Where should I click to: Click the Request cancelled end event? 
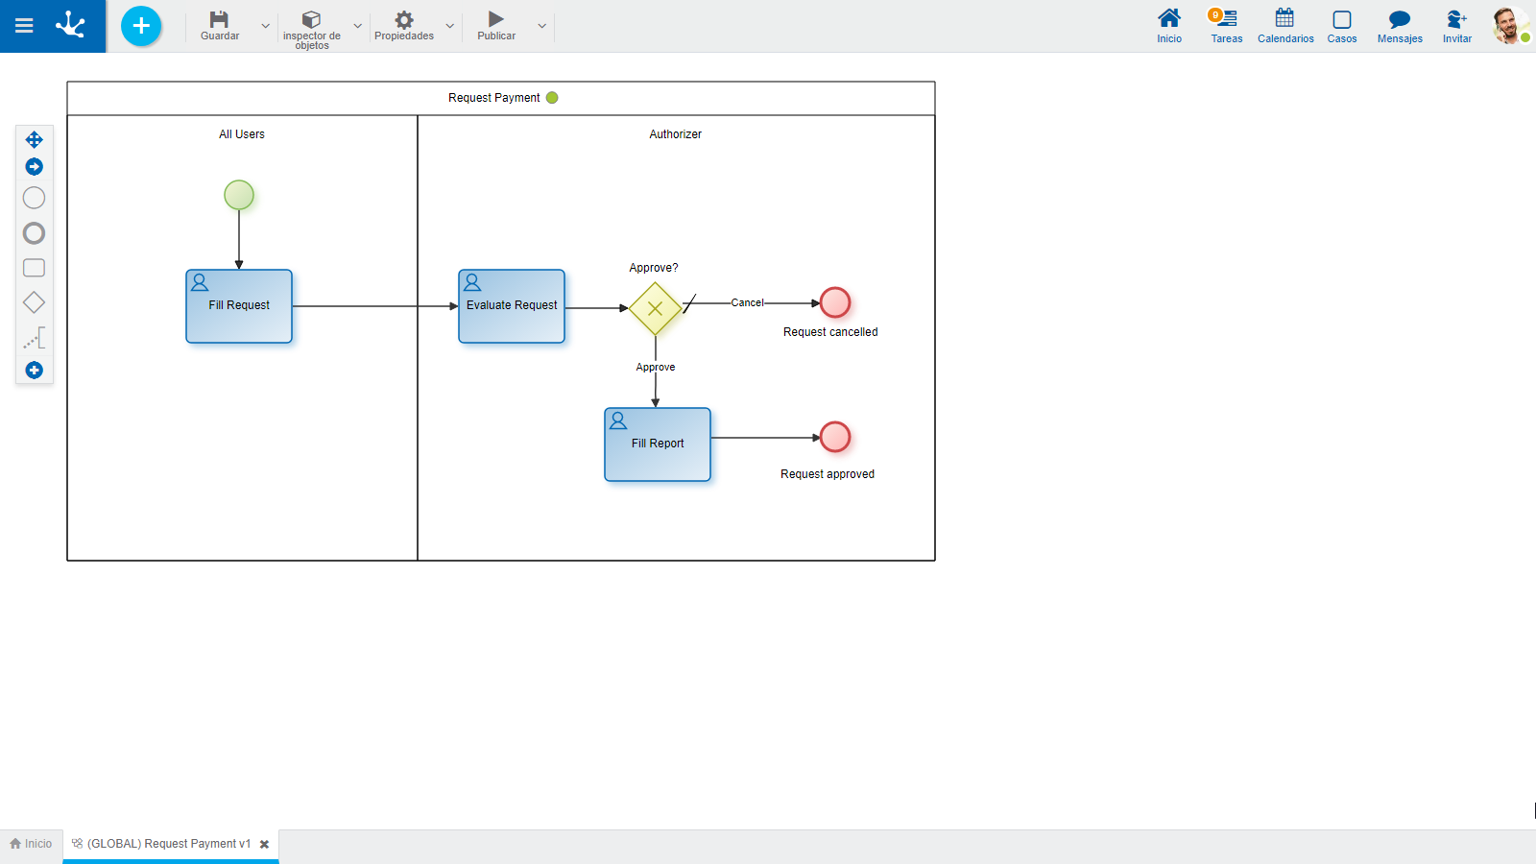click(835, 302)
